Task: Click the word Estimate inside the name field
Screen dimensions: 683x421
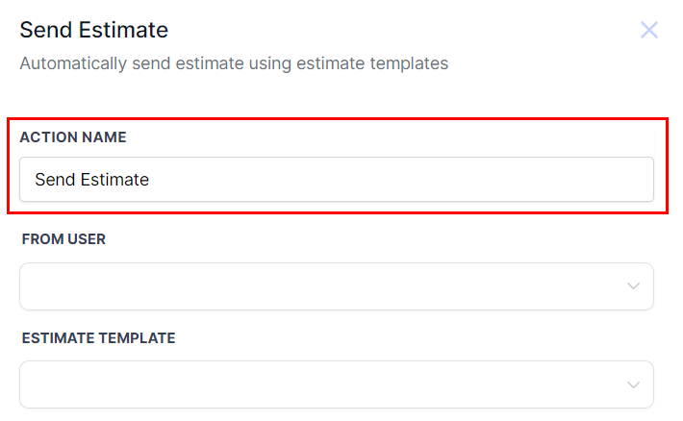Action: (115, 180)
